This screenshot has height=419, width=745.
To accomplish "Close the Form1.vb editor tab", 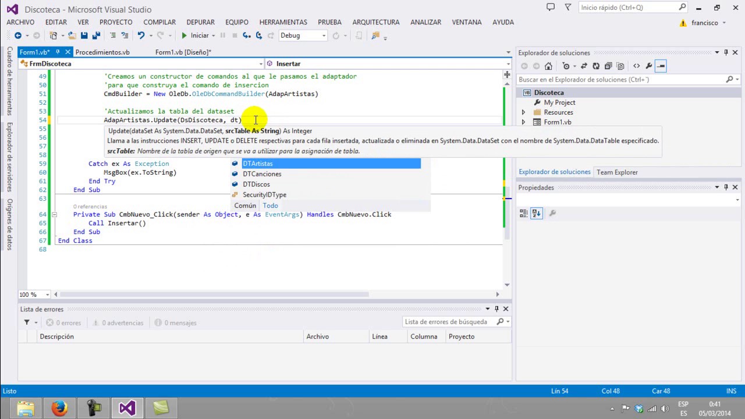I will [68, 52].
